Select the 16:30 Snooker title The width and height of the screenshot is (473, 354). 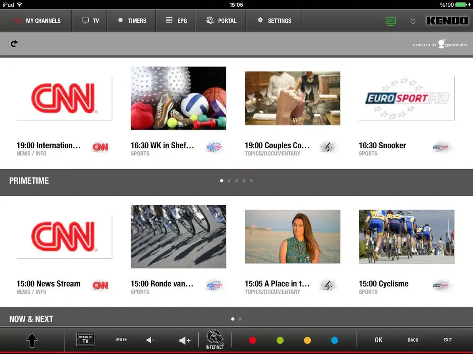tap(383, 145)
